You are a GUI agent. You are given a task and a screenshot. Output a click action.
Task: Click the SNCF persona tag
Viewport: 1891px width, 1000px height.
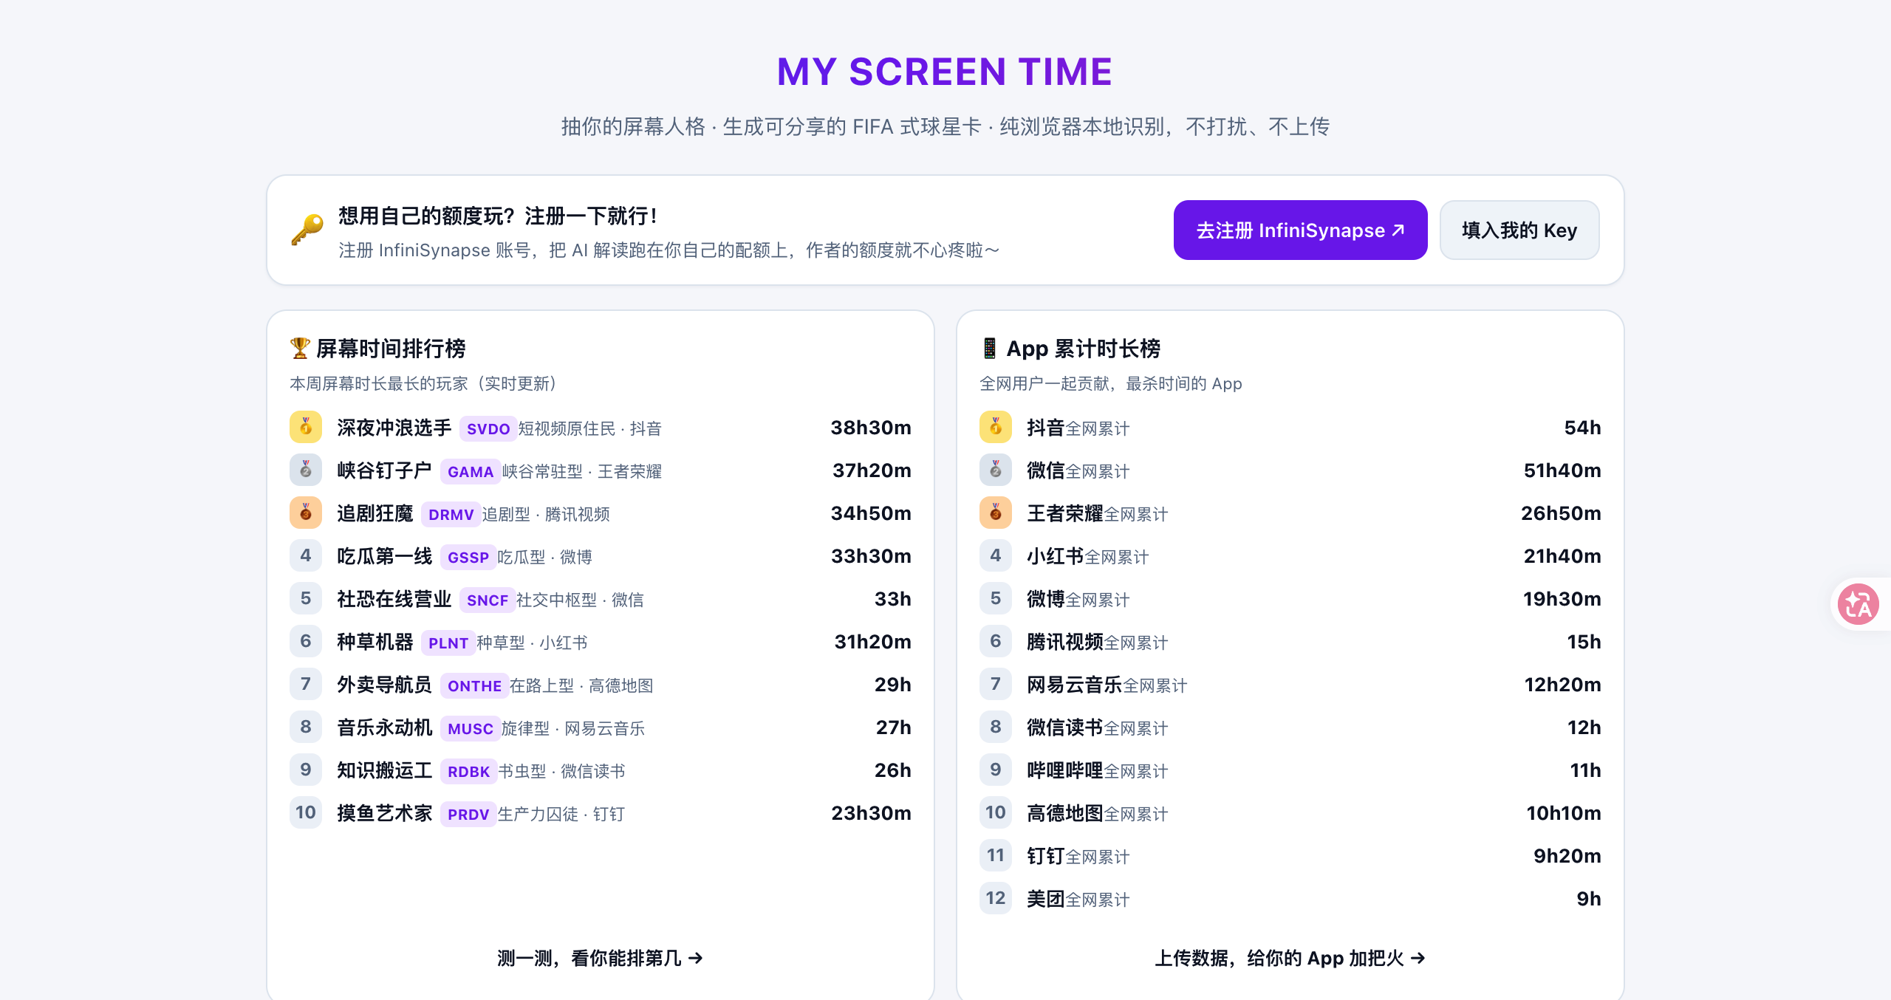coord(488,600)
